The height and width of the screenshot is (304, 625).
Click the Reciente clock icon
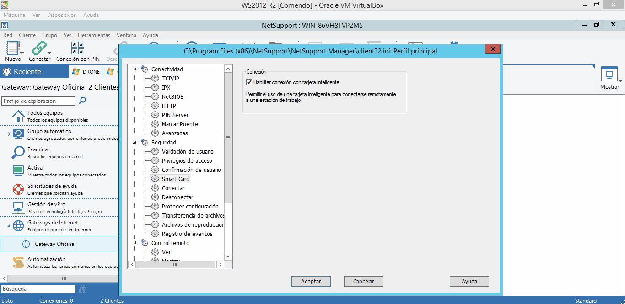(7, 72)
